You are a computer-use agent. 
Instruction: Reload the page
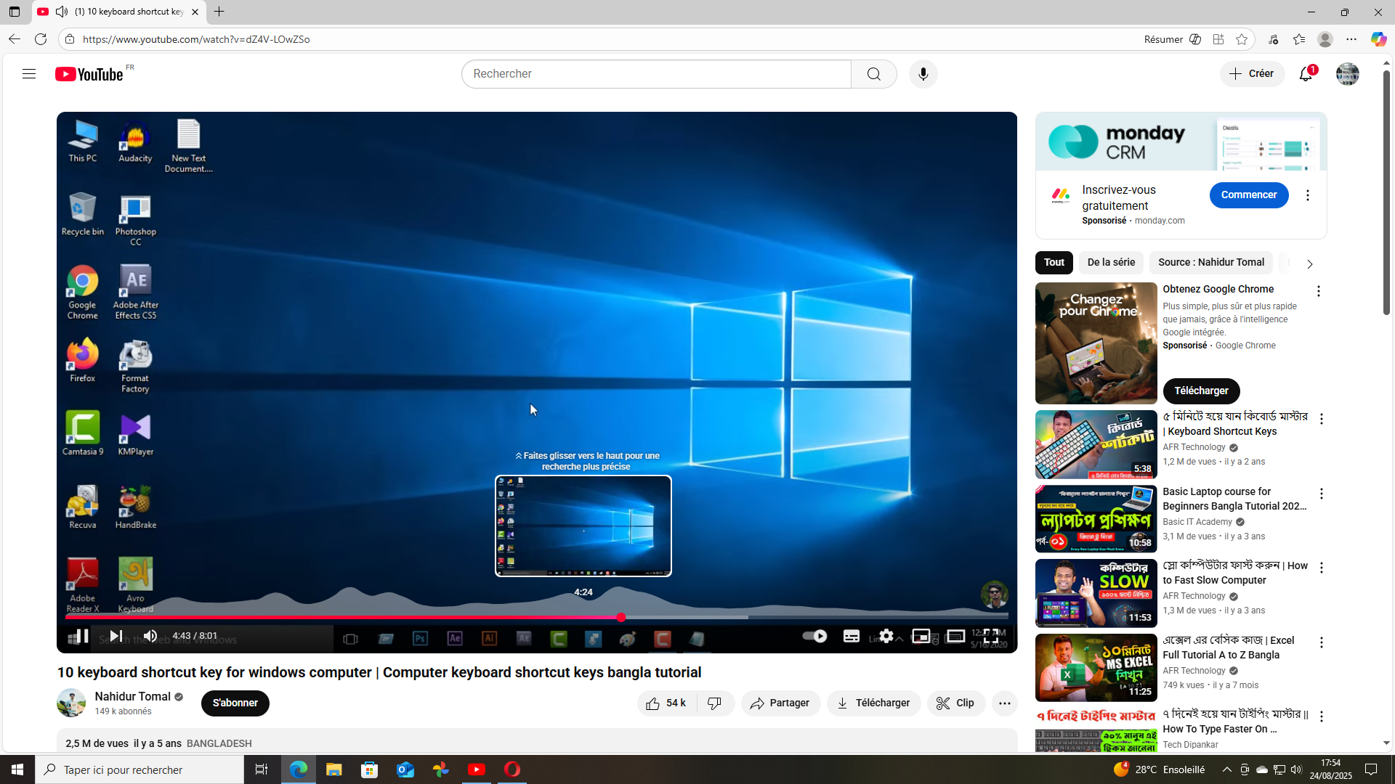coord(41,39)
